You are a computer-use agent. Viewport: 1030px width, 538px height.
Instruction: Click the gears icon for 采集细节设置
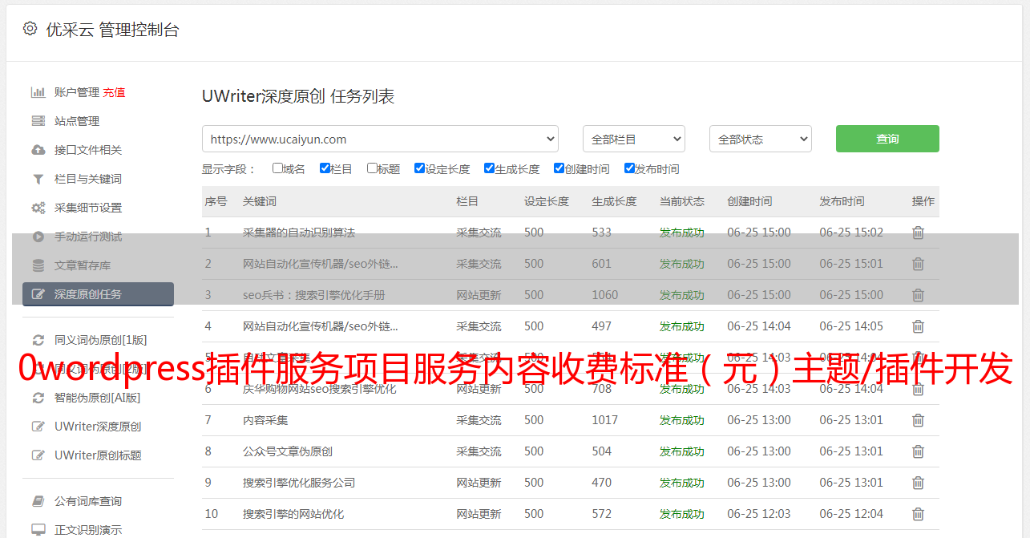click(x=38, y=208)
